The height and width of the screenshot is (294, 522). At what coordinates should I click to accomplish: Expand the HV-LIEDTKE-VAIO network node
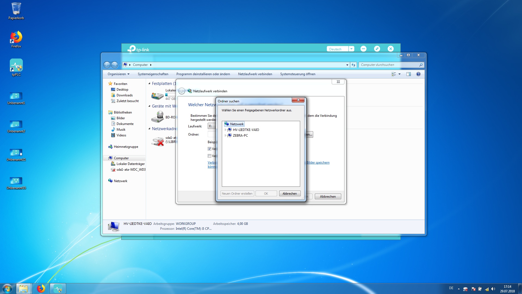[225, 130]
